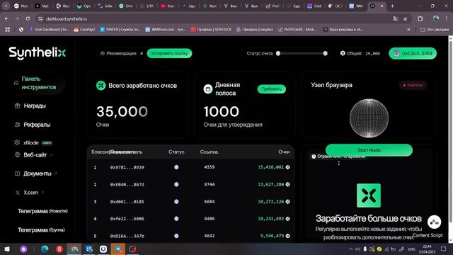Image resolution: width=453 pixels, height=255 pixels.
Task: Open the Referrals people icon
Action: tap(17, 125)
